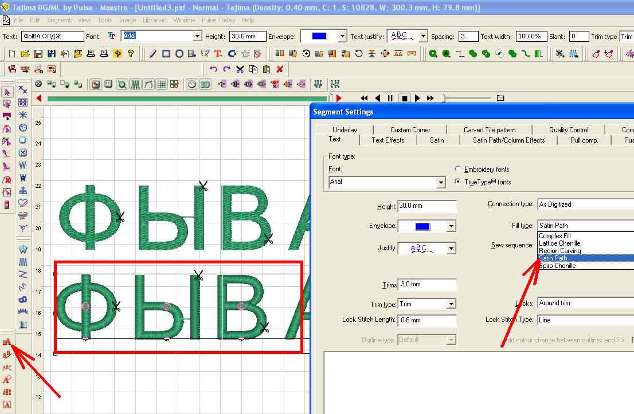This screenshot has width=634, height=414.
Task: Click the Save floppy disk icon
Action: pos(38,54)
